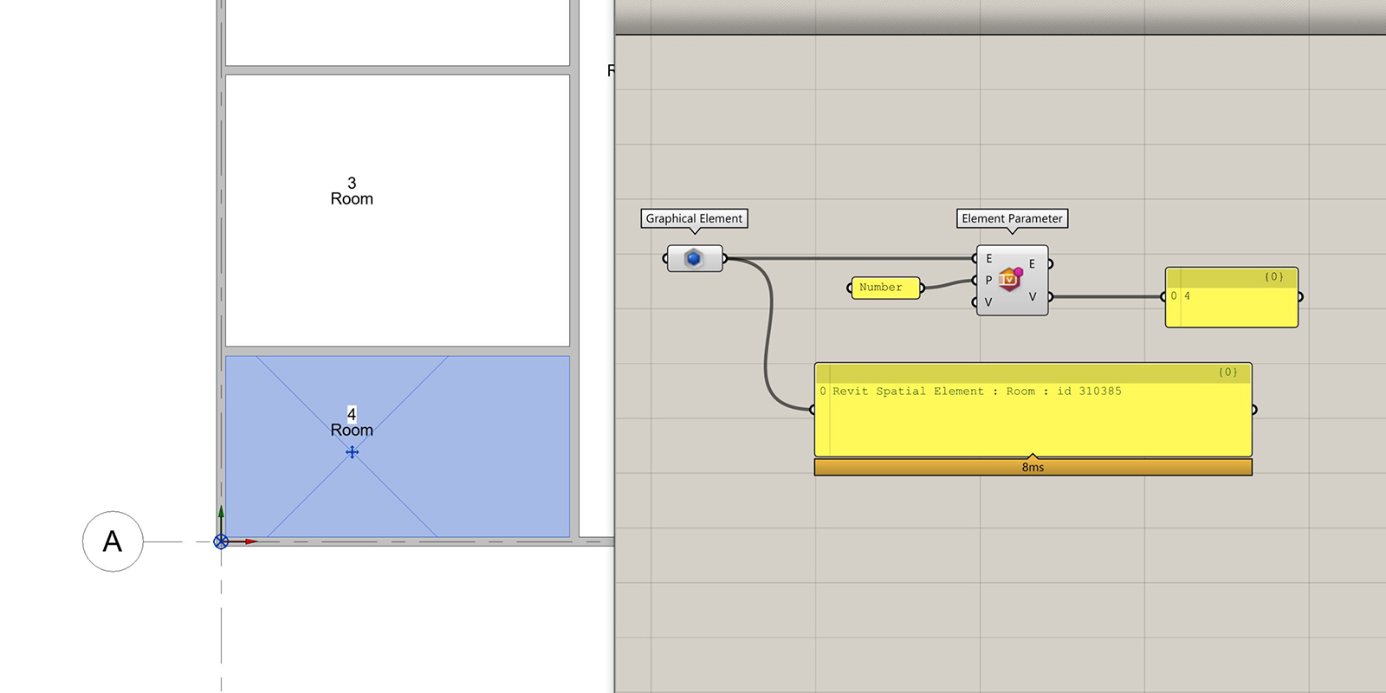The width and height of the screenshot is (1386, 693).
Task: Select grid bubble A
Action: pyautogui.click(x=113, y=541)
